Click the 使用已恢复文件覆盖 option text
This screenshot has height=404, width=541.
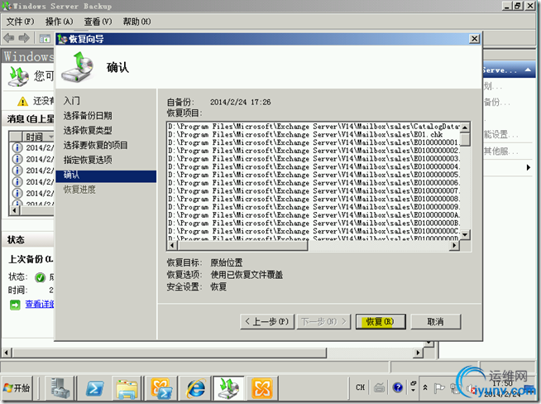point(247,275)
